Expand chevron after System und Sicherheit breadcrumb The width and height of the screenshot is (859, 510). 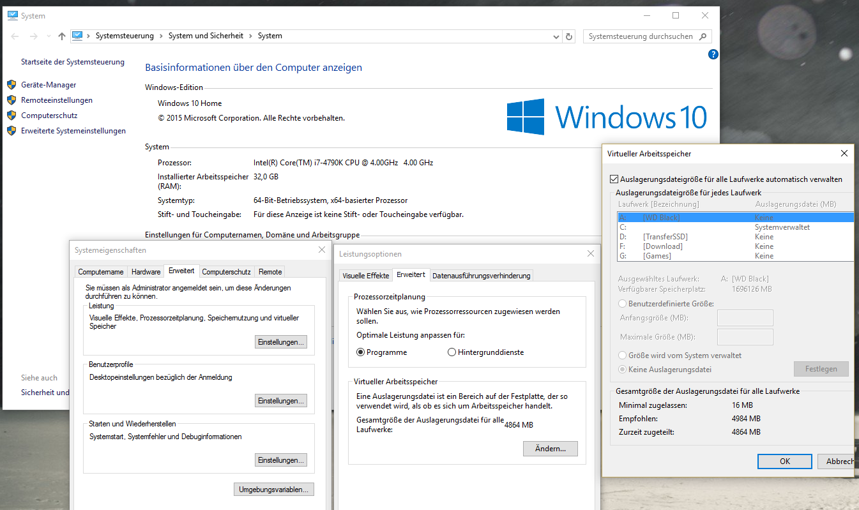(x=250, y=36)
